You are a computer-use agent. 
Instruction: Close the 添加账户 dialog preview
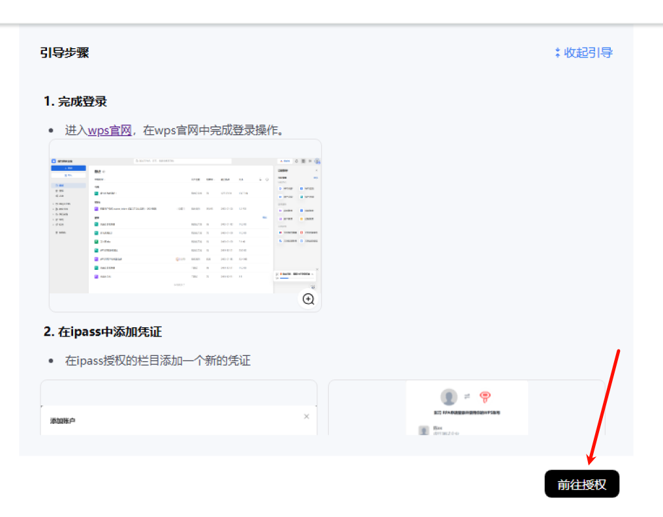tap(307, 417)
